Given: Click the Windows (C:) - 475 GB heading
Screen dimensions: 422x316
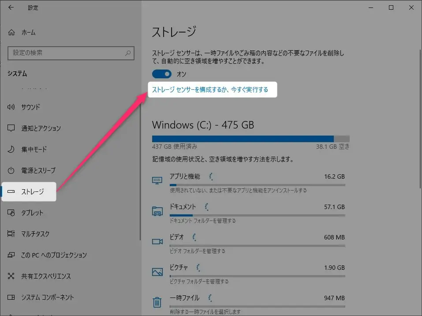Looking at the screenshot, I should [x=203, y=125].
